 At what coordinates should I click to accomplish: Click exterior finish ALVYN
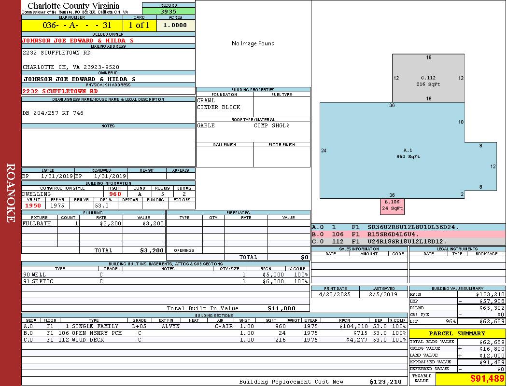pyautogui.click(x=170, y=327)
